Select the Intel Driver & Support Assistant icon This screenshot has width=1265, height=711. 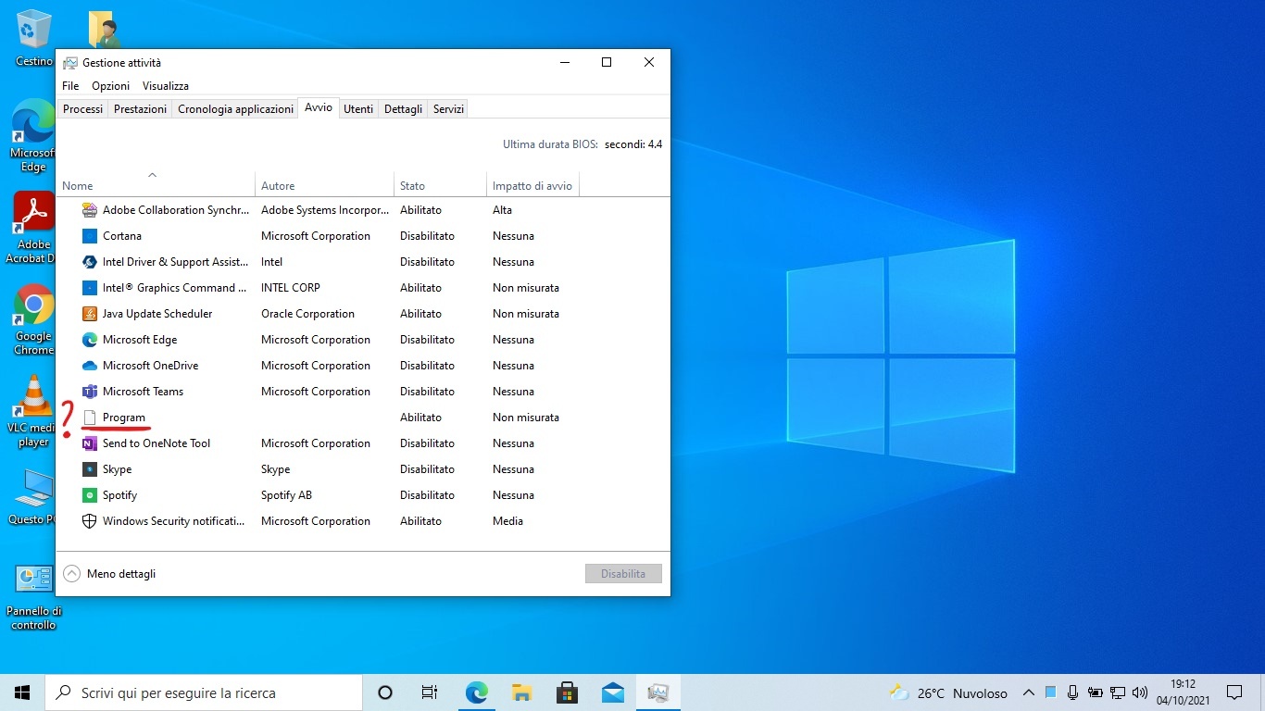click(x=90, y=262)
